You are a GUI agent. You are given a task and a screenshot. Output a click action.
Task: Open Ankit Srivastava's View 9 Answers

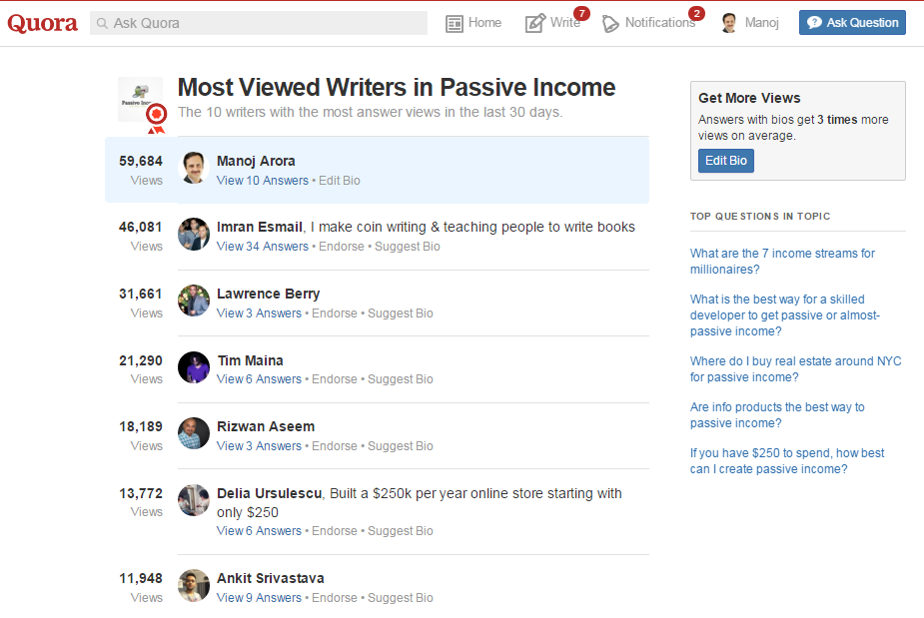[x=259, y=598]
